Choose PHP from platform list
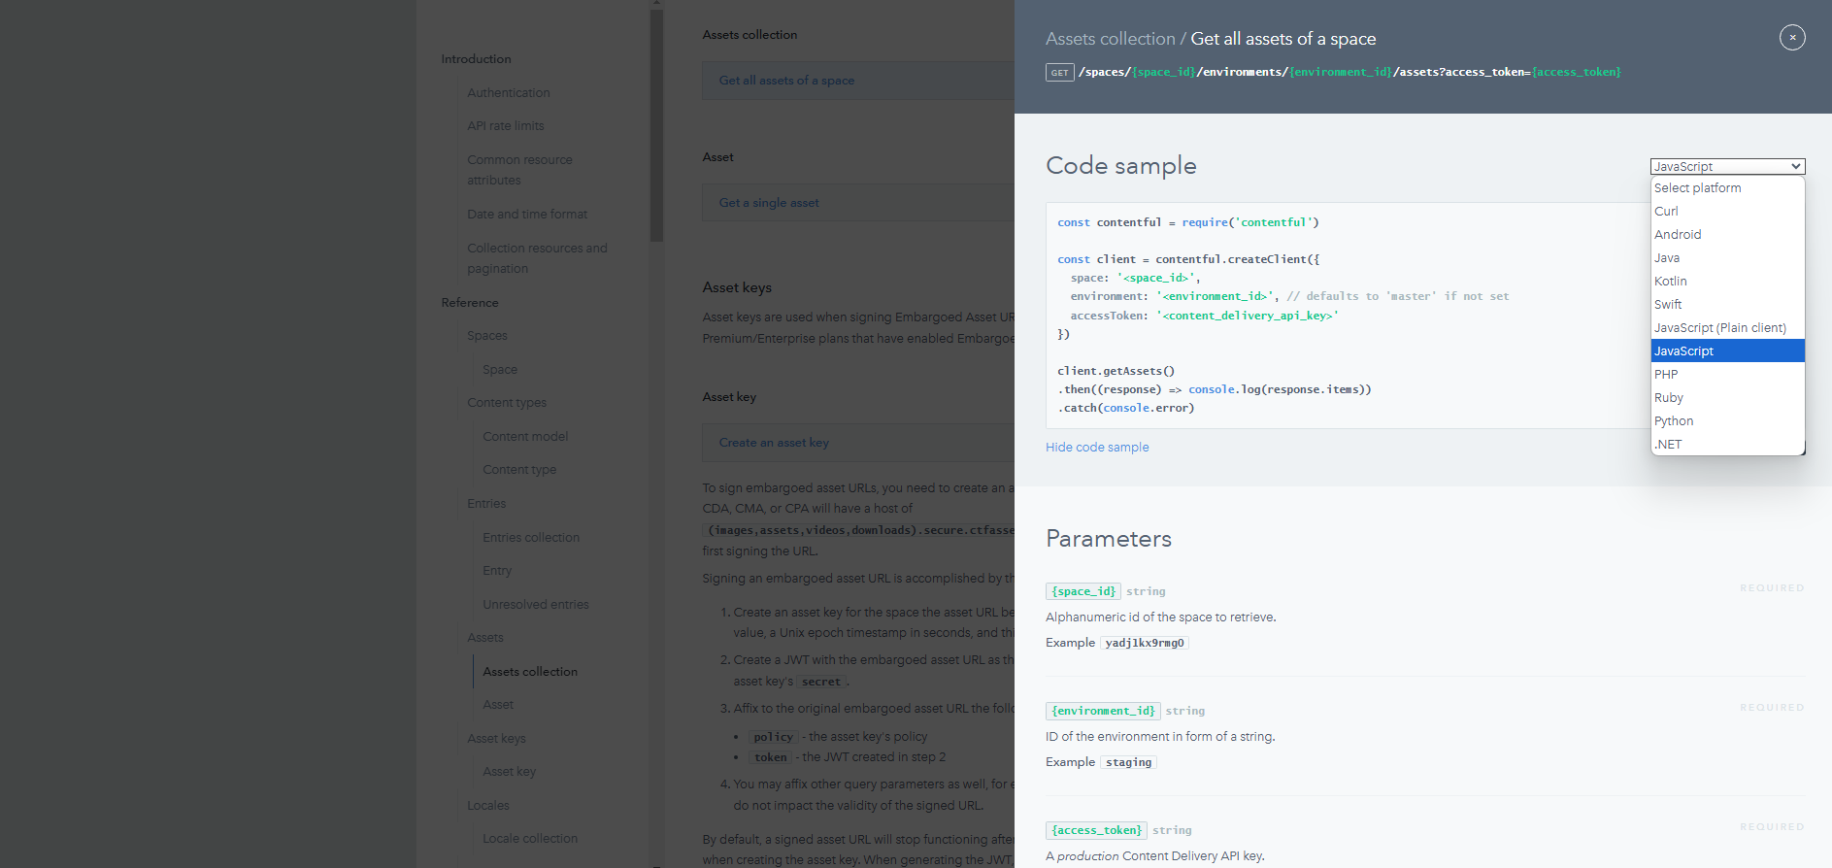The image size is (1832, 868). coord(1727,374)
